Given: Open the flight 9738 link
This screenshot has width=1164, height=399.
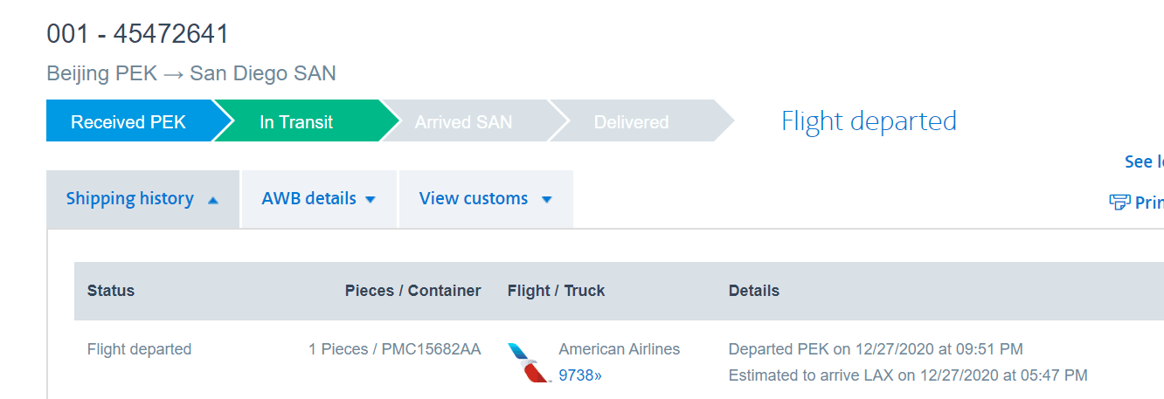Looking at the screenshot, I should click(580, 375).
